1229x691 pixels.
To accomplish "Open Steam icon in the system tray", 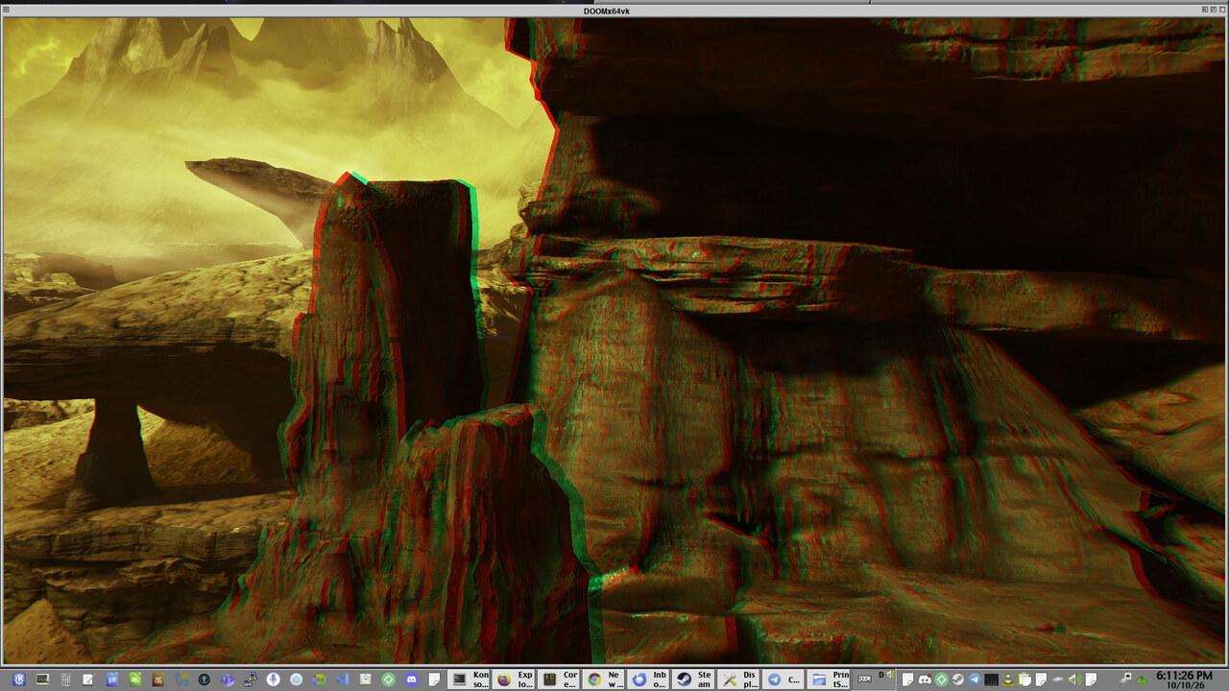I will click(957, 679).
